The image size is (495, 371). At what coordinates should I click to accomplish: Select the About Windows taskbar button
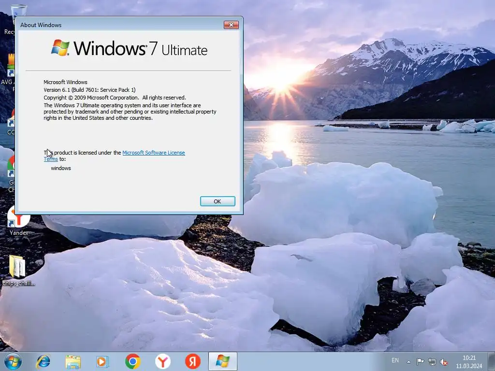[222, 361]
